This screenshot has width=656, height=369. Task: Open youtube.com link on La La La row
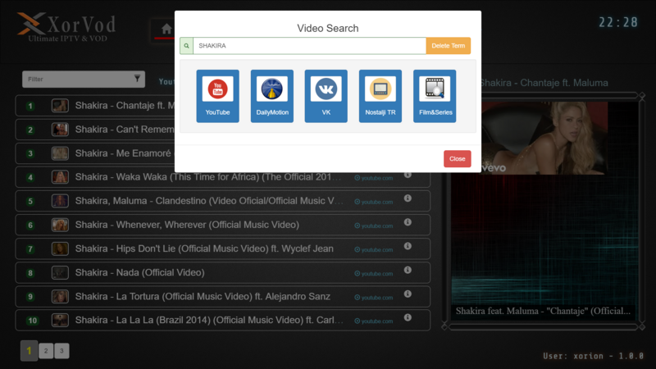[x=374, y=321]
